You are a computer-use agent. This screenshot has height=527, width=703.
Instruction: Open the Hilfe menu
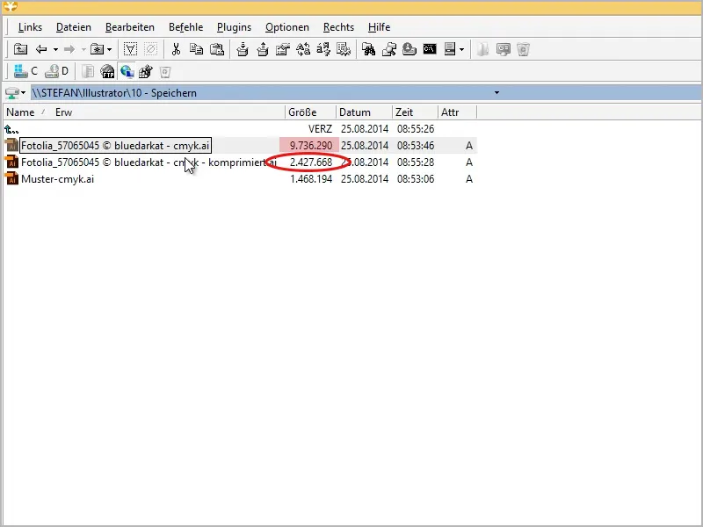coord(380,27)
